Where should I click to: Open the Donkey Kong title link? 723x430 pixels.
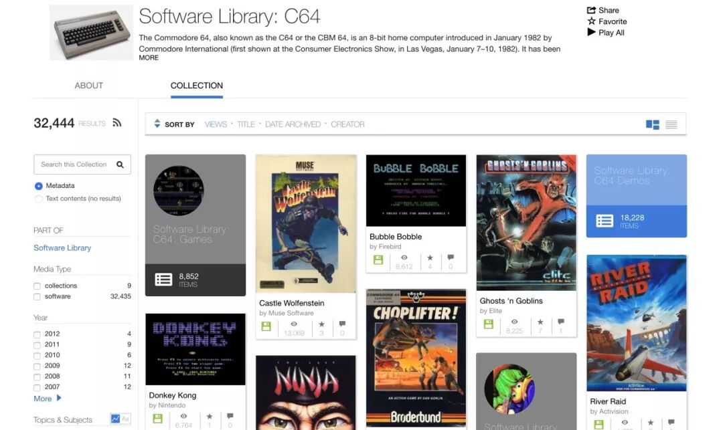[x=173, y=395]
